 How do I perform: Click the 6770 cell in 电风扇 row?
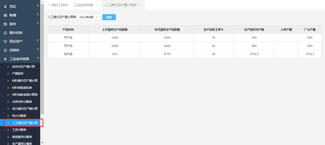pyautogui.click(x=167, y=54)
